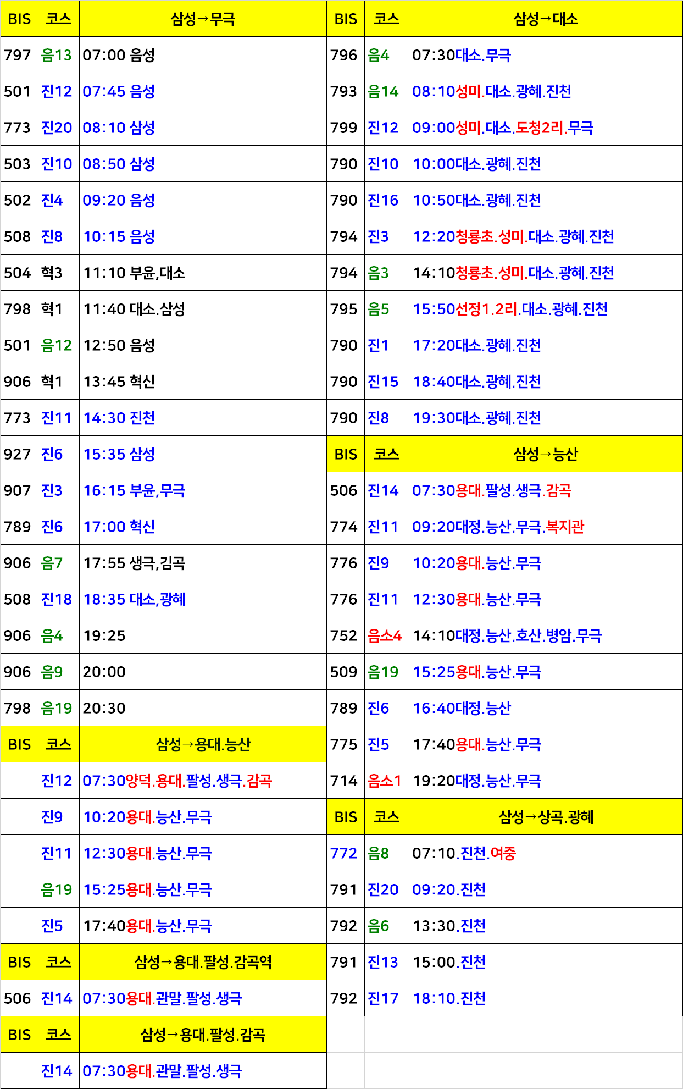Select the '삼성→상곡.광혜' header cell

click(546, 817)
